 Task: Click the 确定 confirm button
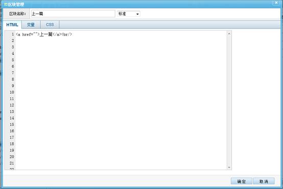(241, 181)
